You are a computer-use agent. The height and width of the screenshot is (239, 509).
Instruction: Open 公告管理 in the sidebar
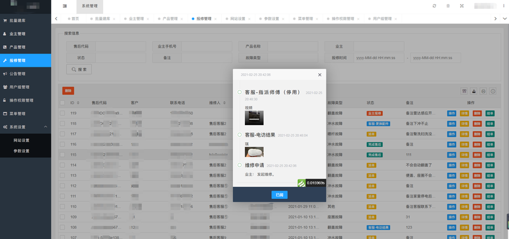[x=25, y=74]
